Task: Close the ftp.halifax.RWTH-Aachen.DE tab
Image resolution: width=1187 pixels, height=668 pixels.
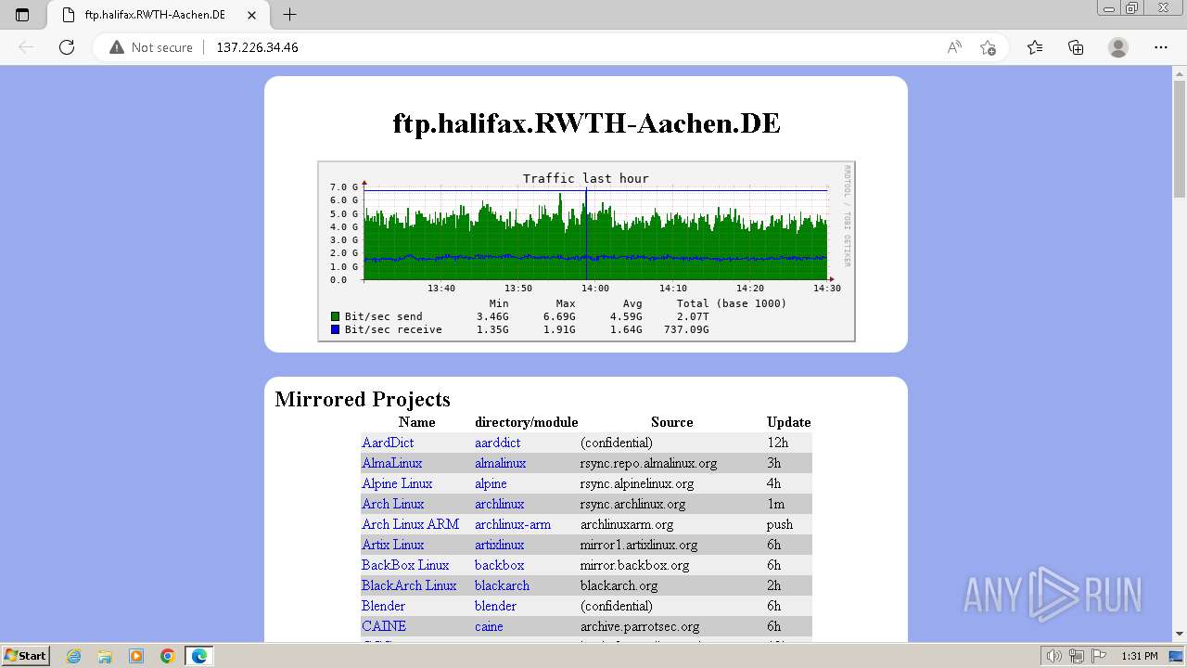Action: click(251, 15)
